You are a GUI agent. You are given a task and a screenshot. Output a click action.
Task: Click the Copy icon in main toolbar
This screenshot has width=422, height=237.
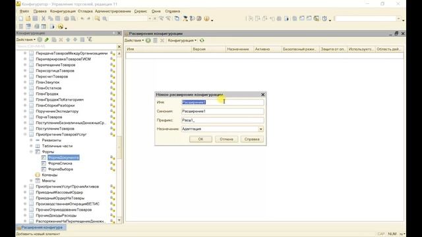pos(51,18)
